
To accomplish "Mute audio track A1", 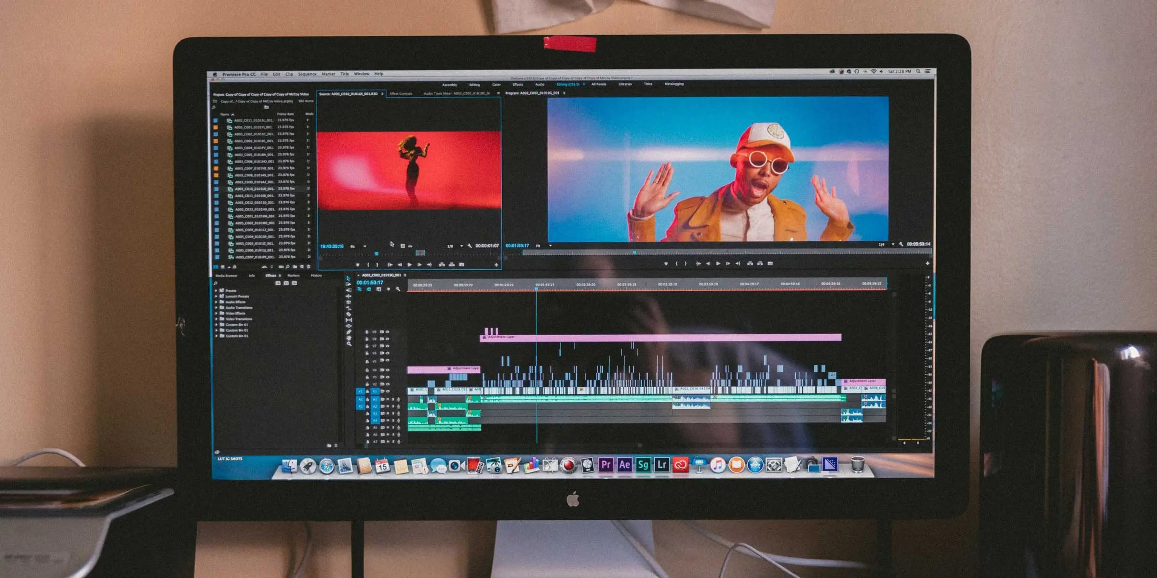I will (x=388, y=399).
